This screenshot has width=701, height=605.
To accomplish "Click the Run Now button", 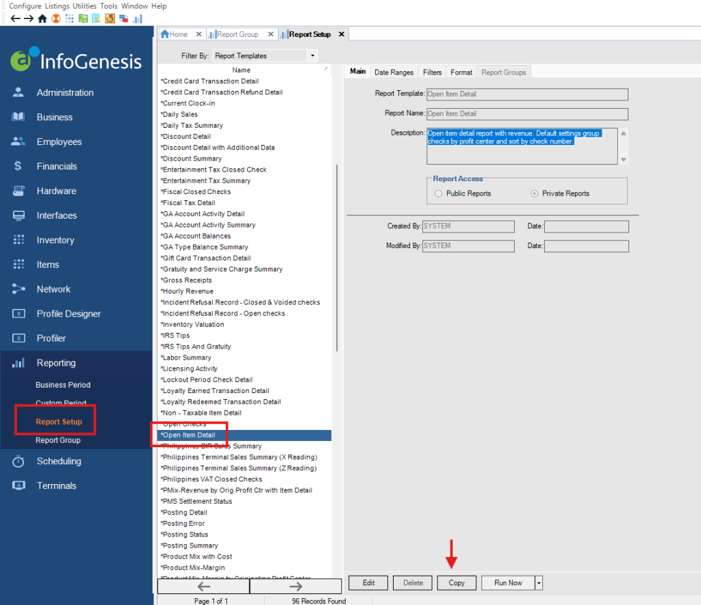I will [x=508, y=582].
